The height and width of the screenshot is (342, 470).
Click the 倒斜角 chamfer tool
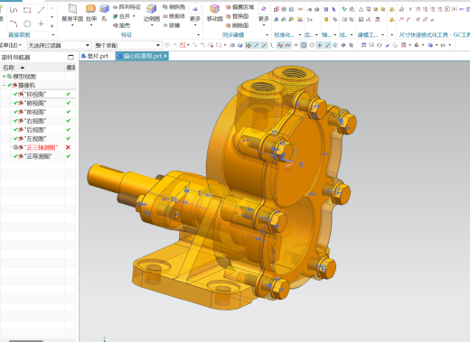[174, 7]
